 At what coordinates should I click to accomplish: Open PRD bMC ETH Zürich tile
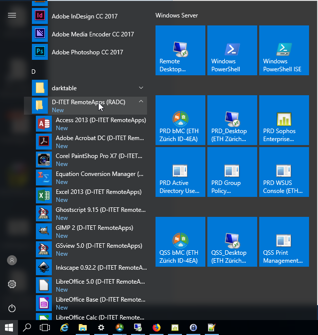tap(180, 120)
